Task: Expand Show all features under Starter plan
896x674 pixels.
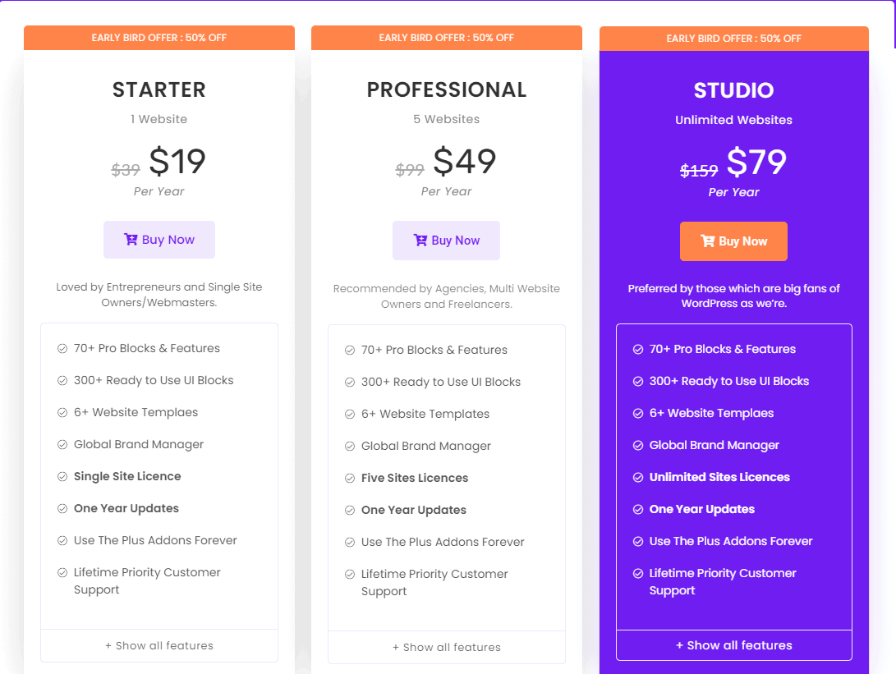Action: click(x=159, y=646)
